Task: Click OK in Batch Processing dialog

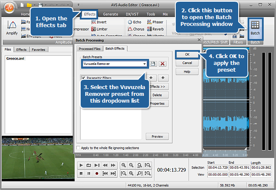Action: [187, 54]
